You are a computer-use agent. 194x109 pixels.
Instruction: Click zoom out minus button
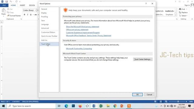(x=170, y=102)
